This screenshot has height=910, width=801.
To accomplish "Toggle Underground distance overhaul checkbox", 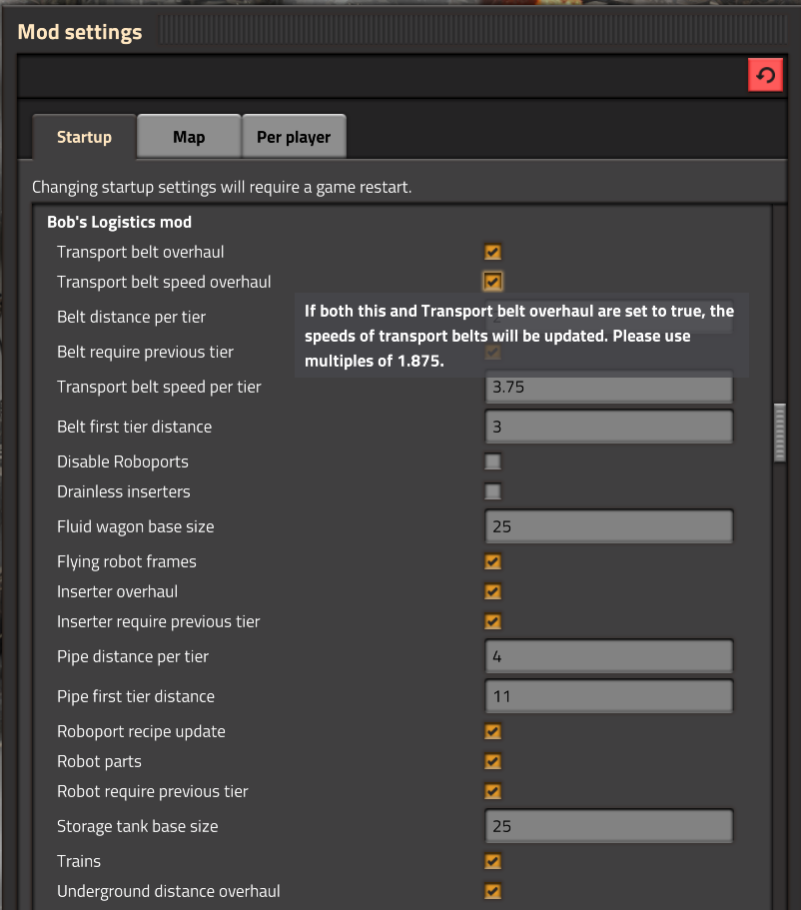I will [492, 891].
